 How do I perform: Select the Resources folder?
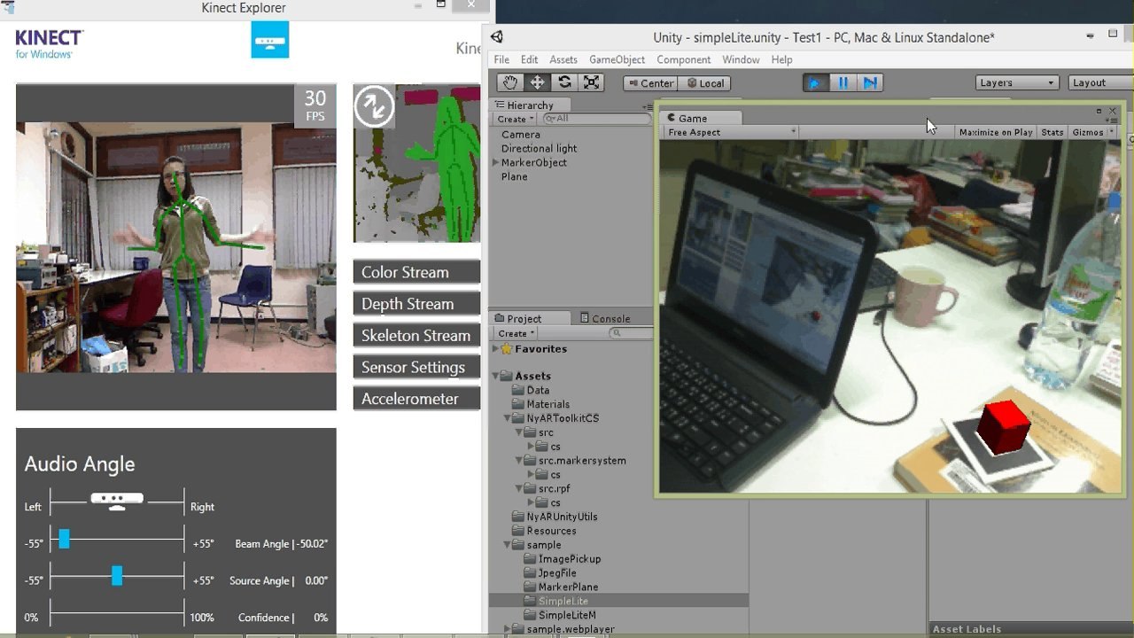[x=543, y=531]
